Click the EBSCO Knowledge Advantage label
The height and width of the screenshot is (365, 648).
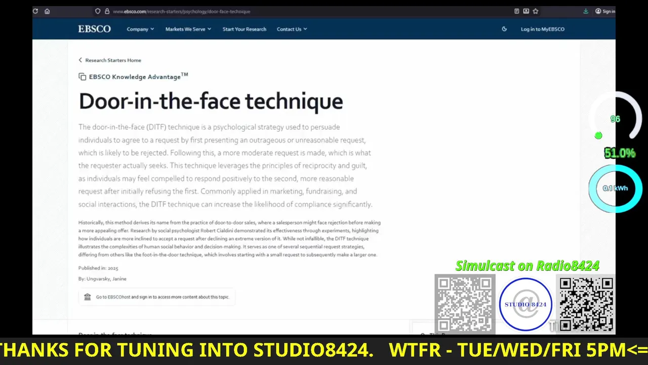(138, 77)
